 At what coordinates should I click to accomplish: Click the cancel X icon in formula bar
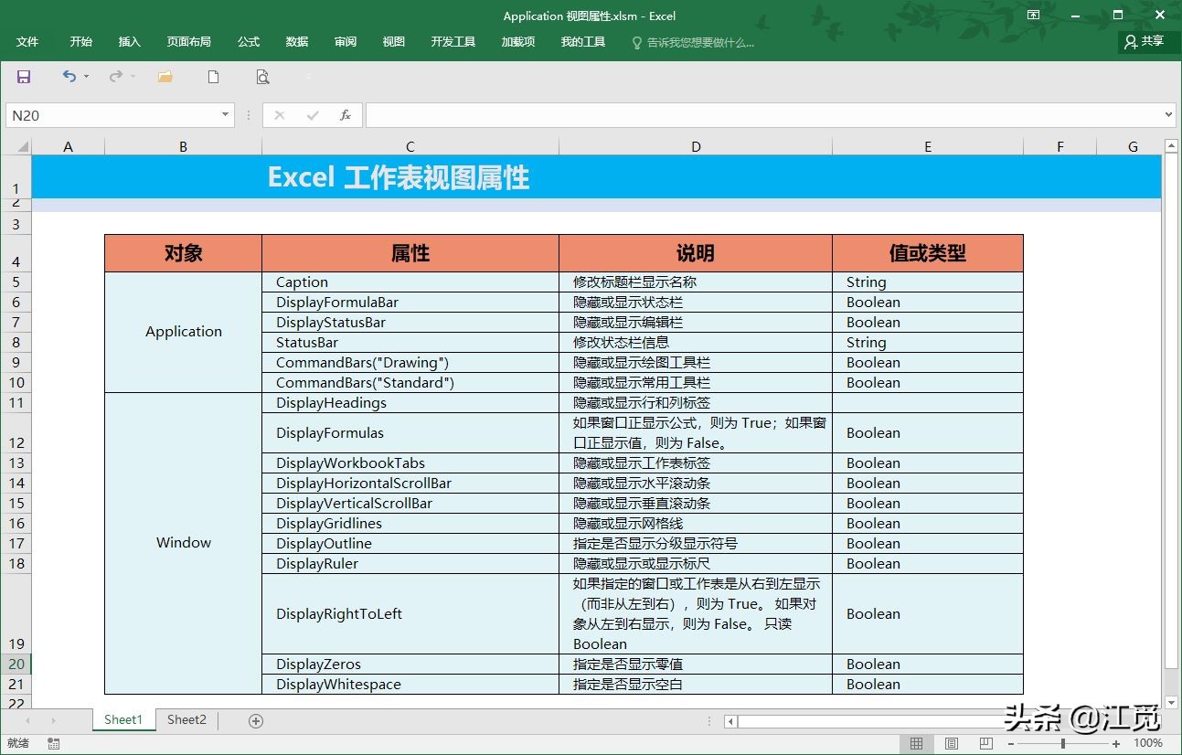tap(280, 115)
